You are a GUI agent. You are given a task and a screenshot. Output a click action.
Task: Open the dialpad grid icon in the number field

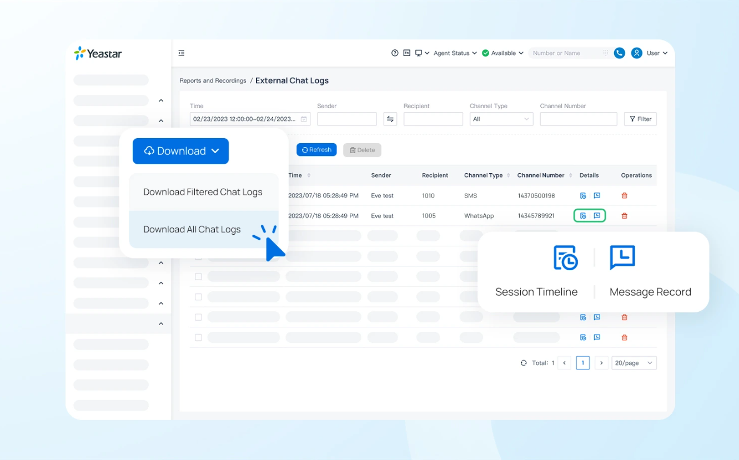(x=605, y=53)
